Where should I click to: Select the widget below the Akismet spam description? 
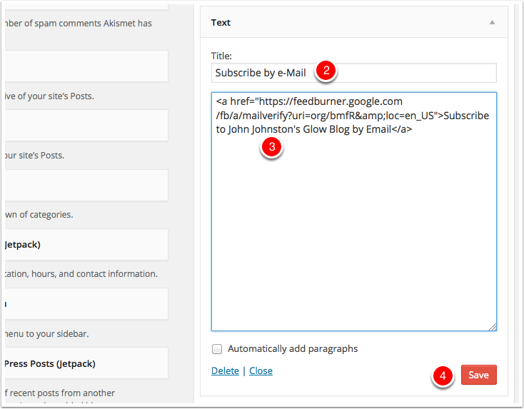[86, 66]
